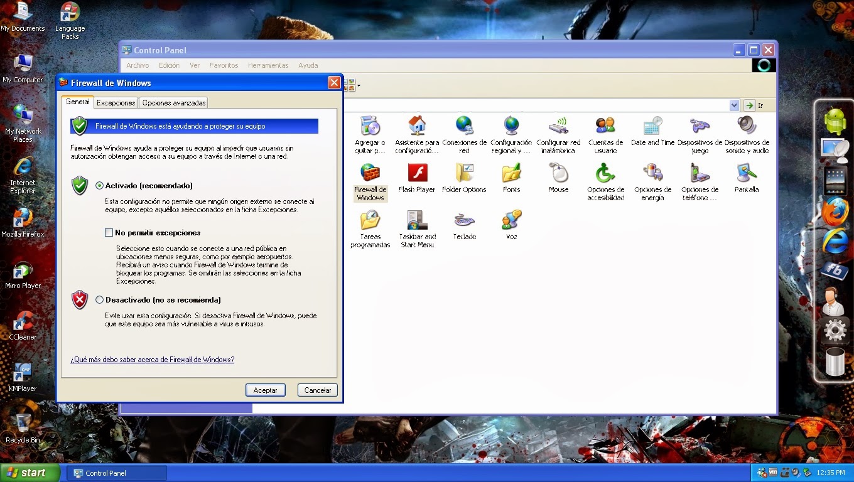
Task: Open Pantalla display settings icon
Action: tap(747, 178)
